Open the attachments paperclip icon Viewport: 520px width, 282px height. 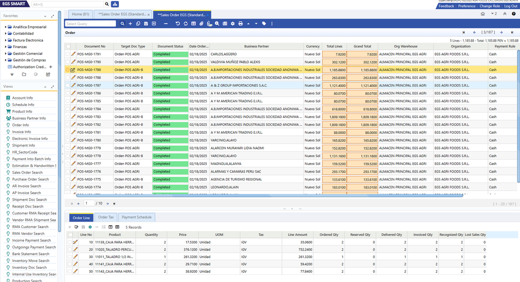pos(201,24)
